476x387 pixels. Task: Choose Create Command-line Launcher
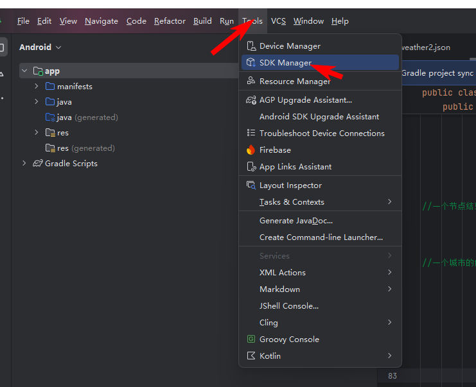point(320,237)
